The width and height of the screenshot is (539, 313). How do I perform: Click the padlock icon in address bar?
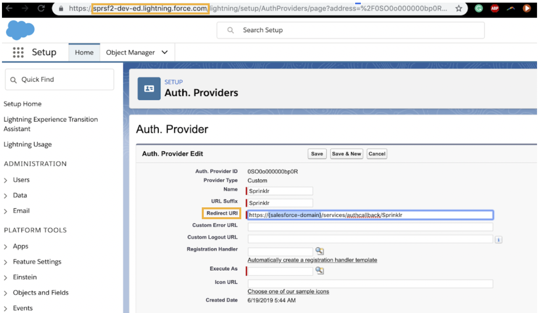(61, 9)
